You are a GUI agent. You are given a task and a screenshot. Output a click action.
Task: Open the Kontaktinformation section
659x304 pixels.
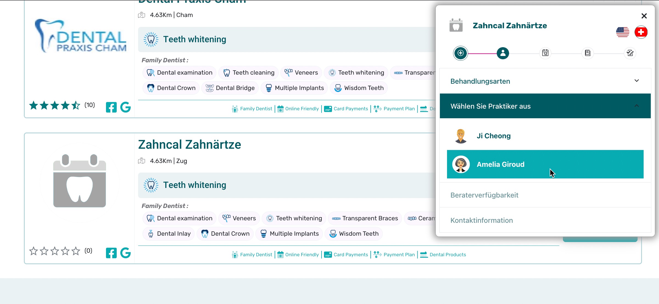pos(545,220)
